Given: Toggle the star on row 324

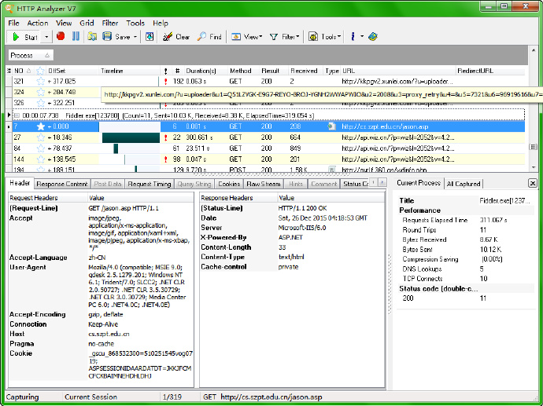Looking at the screenshot, I should [41, 92].
